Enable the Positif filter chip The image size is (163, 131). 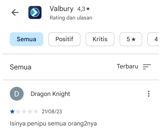(x=64, y=39)
